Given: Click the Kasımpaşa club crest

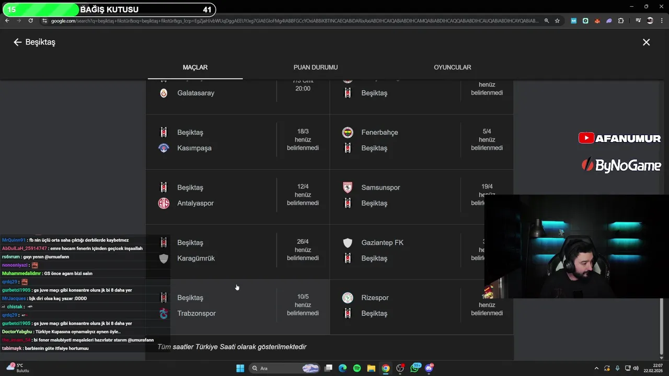Looking at the screenshot, I should tap(164, 148).
